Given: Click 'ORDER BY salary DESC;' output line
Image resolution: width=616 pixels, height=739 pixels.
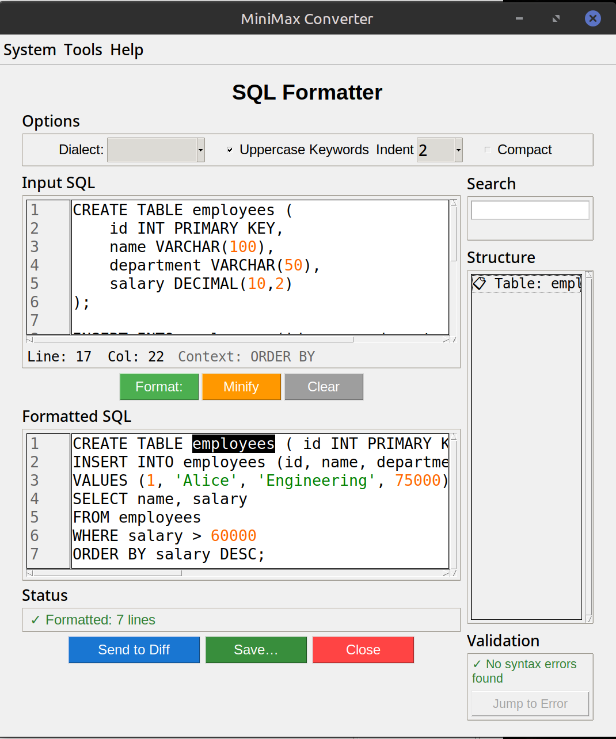Looking at the screenshot, I should [x=169, y=554].
